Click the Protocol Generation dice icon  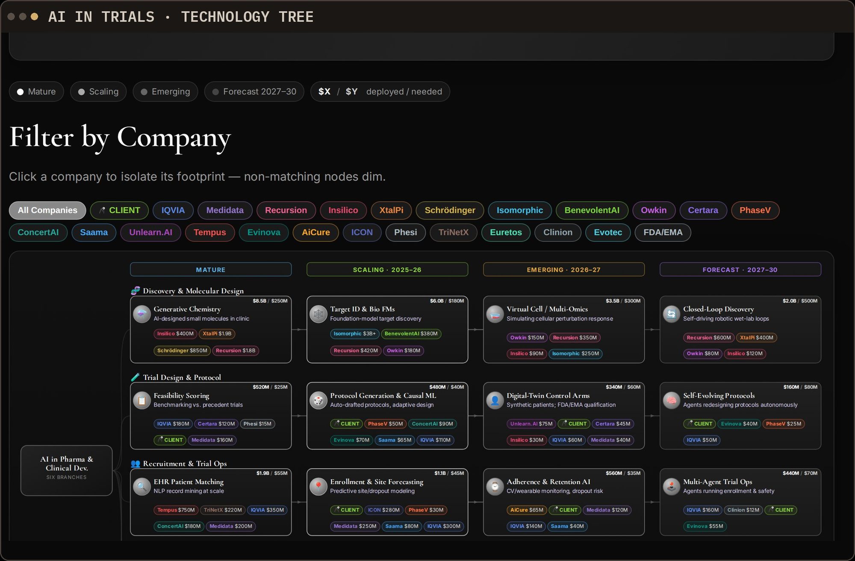318,400
